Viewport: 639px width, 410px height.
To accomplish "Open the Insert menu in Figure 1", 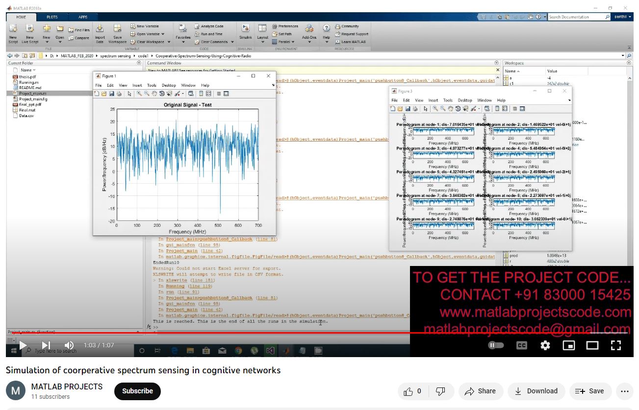I will pyautogui.click(x=137, y=85).
